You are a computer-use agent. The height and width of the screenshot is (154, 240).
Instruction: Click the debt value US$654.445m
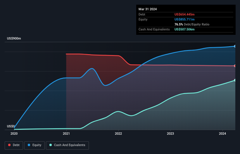tap(184, 14)
